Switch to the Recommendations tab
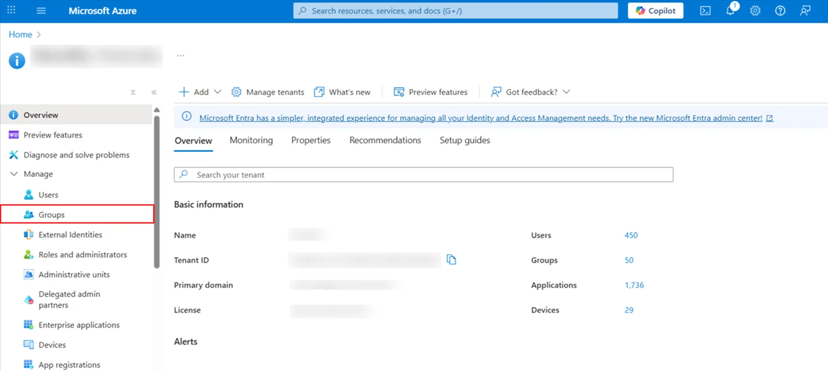The image size is (828, 371). pyautogui.click(x=385, y=140)
